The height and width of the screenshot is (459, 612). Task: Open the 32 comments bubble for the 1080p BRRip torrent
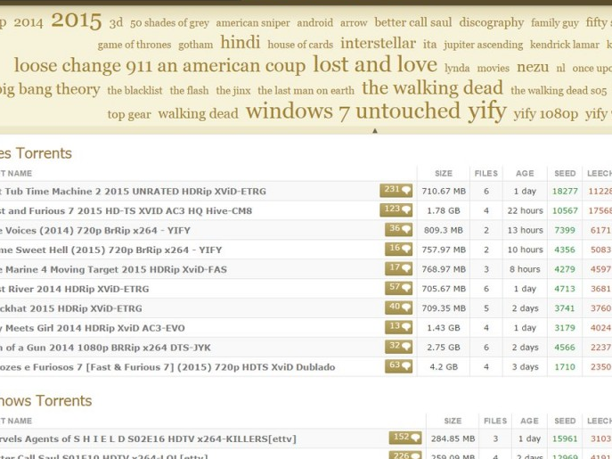[x=399, y=348]
